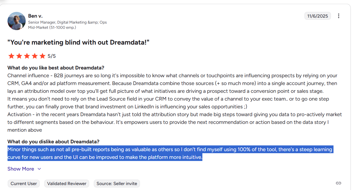Click the second star icon
This screenshot has width=355, height=190.
coord(19,56)
